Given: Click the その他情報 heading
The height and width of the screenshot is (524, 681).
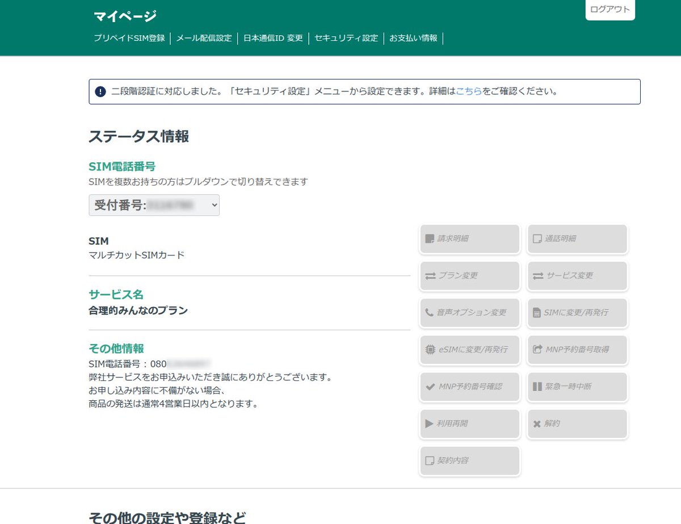Looking at the screenshot, I should tap(116, 349).
